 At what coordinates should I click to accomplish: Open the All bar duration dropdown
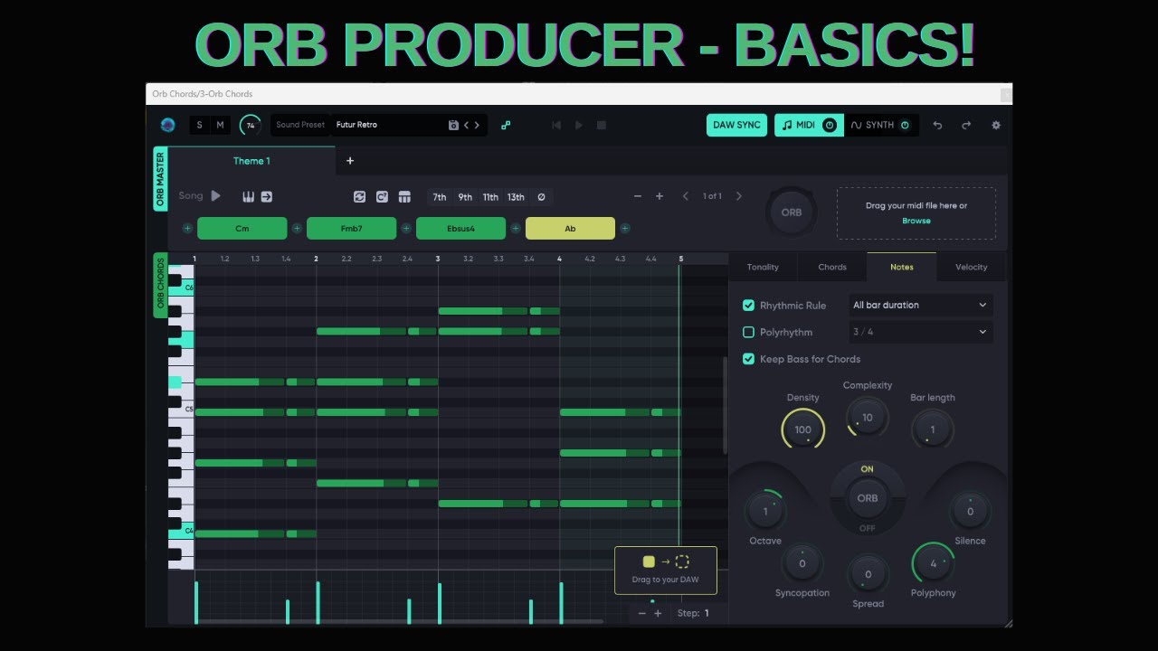(920, 306)
